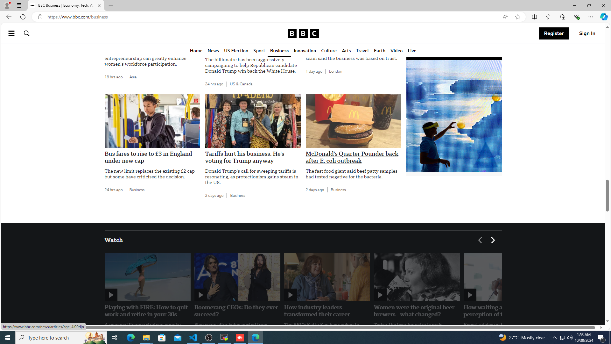Screen dimensions: 611x344
Task: Play How industry leaders video
Action: tap(290, 295)
